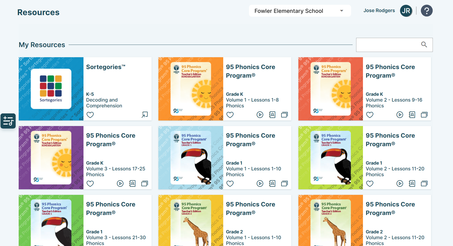Open Grade K Volume 1 book cover

tap(191, 89)
